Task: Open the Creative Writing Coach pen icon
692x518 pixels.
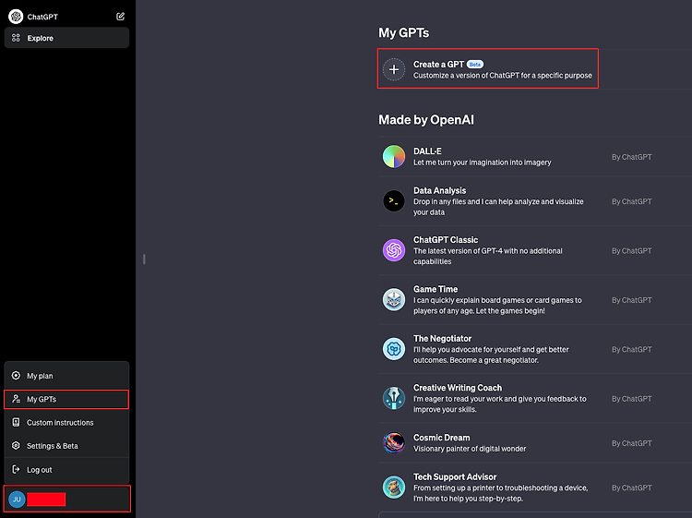Action: coord(394,398)
